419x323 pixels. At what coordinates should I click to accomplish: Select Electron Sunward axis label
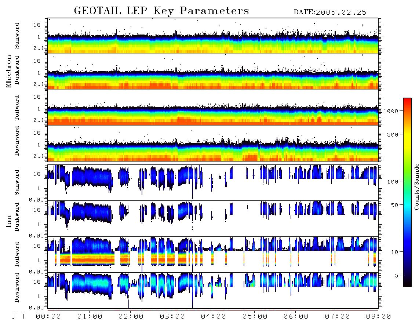17,36
